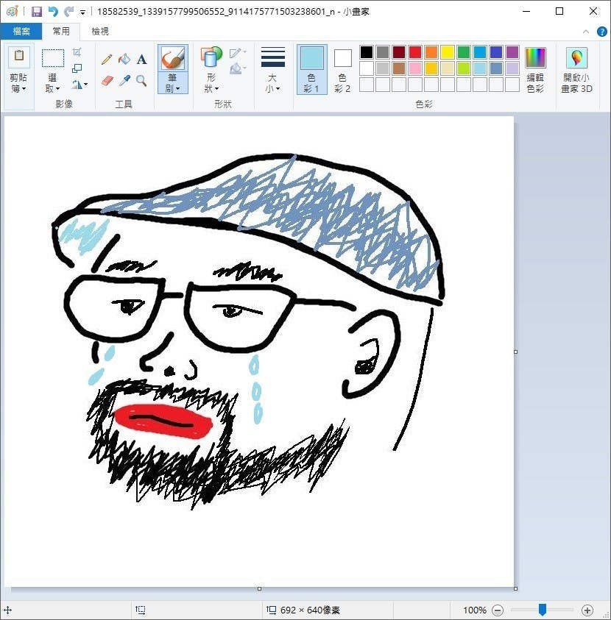The width and height of the screenshot is (611, 620).
Task: Activate the Eraser tool
Action: (x=107, y=80)
